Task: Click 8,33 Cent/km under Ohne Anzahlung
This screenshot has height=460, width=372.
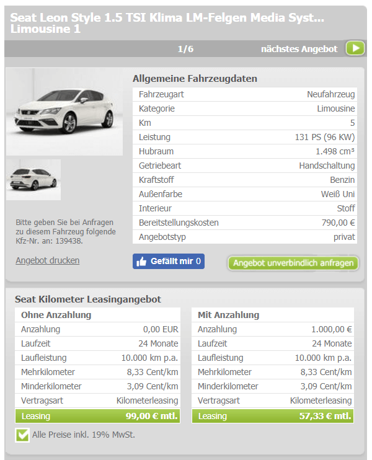Action: click(153, 372)
